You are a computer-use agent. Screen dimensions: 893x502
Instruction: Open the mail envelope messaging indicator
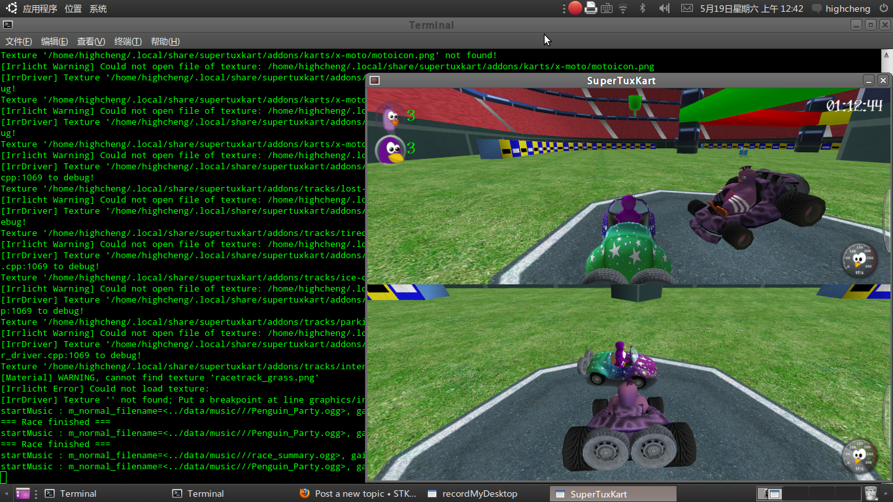[x=686, y=8]
